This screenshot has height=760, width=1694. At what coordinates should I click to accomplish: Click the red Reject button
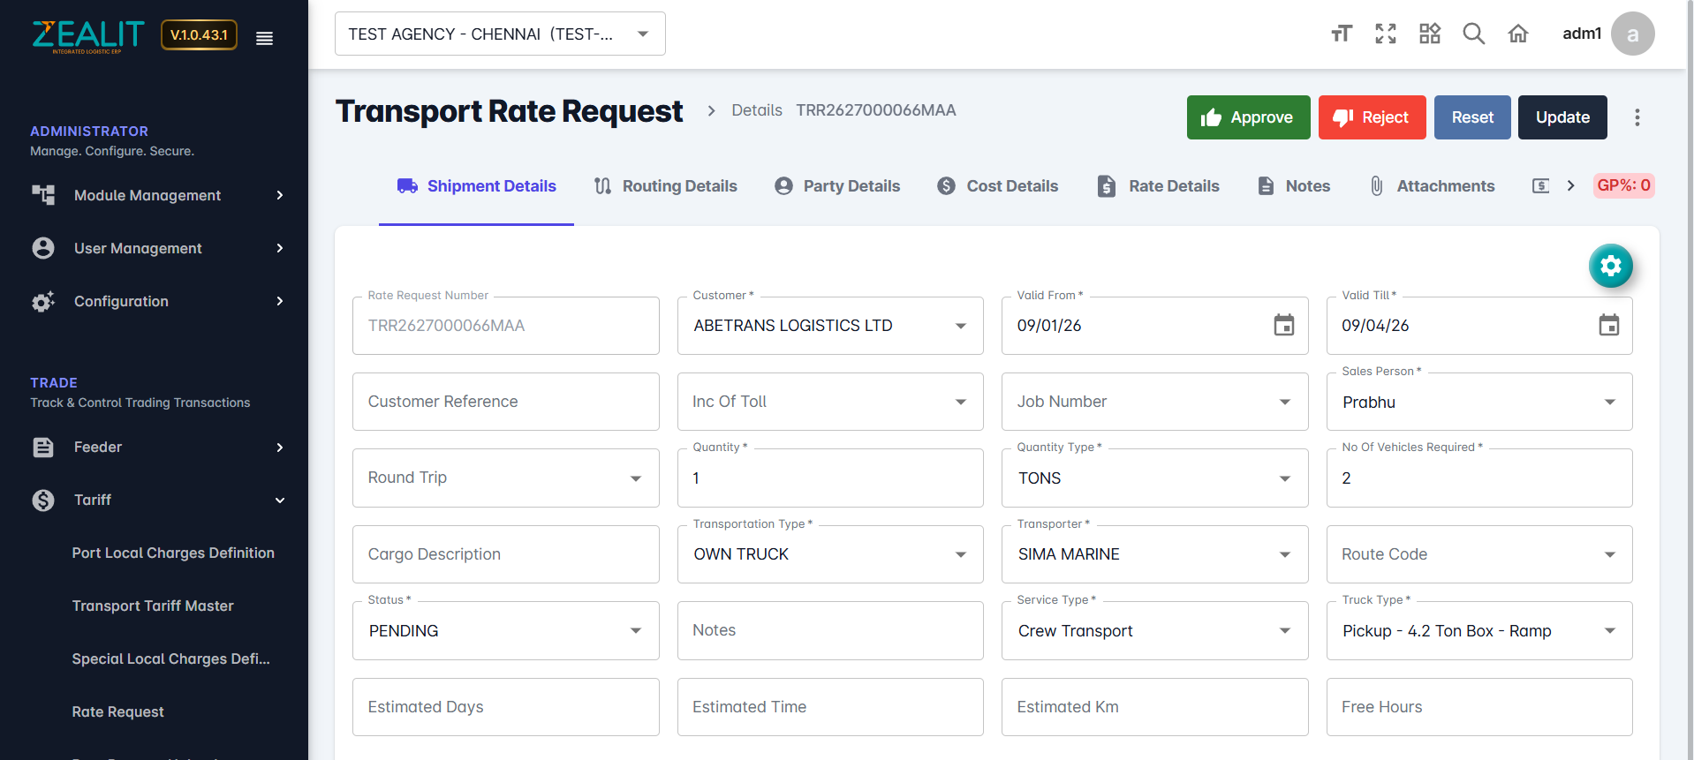(1371, 117)
